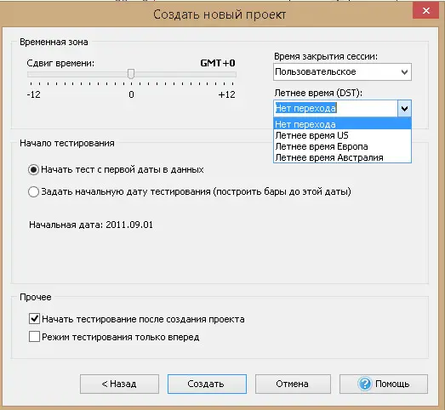Screen dimensions: 445x410
Task: Choose Летнее время Европа option
Action: [x=343, y=146]
